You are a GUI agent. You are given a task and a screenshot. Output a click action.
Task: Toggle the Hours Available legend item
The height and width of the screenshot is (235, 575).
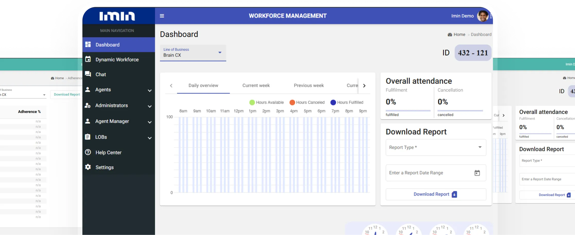click(x=267, y=102)
